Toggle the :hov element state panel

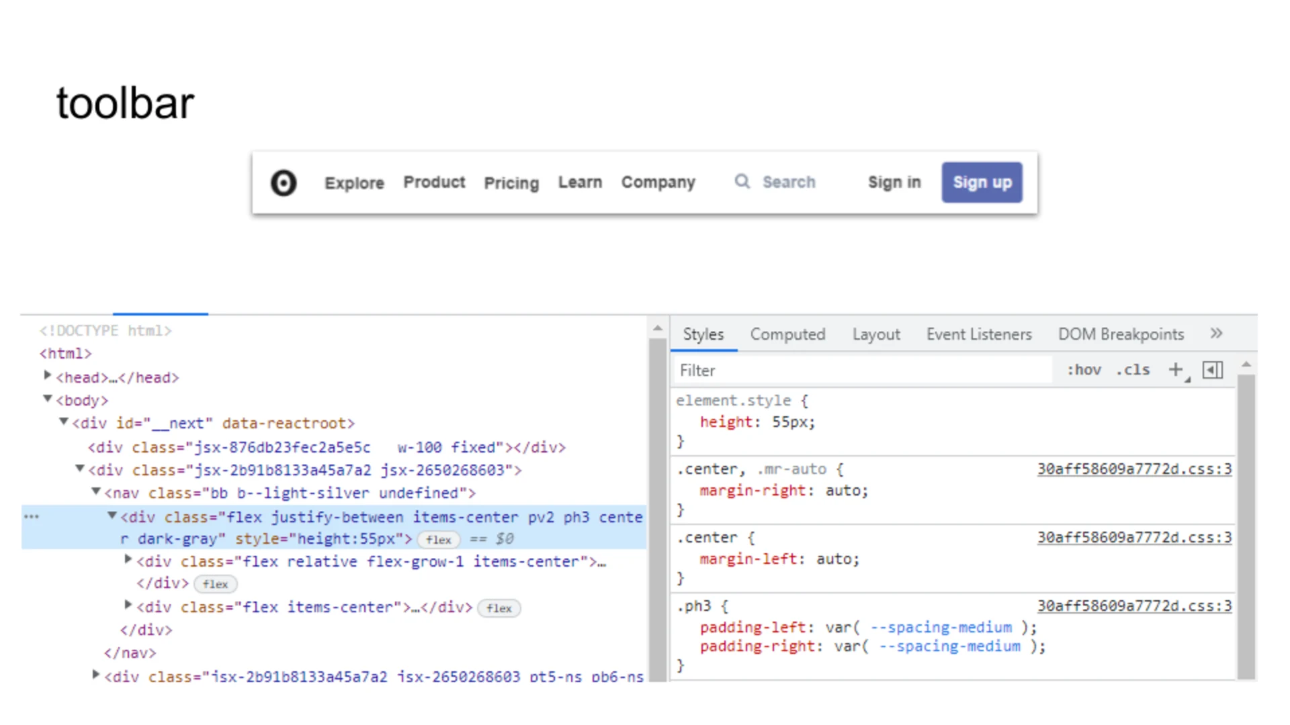point(1084,370)
